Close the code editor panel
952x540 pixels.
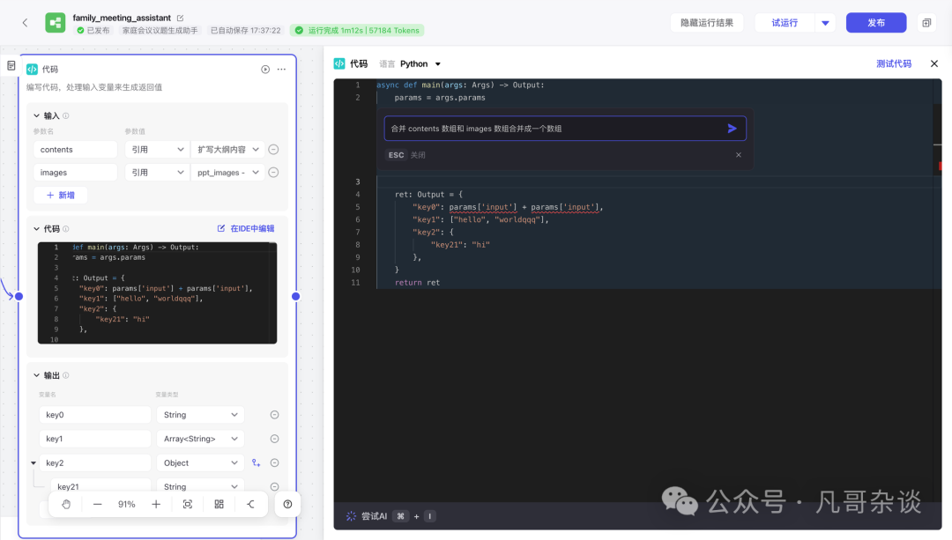pos(934,63)
